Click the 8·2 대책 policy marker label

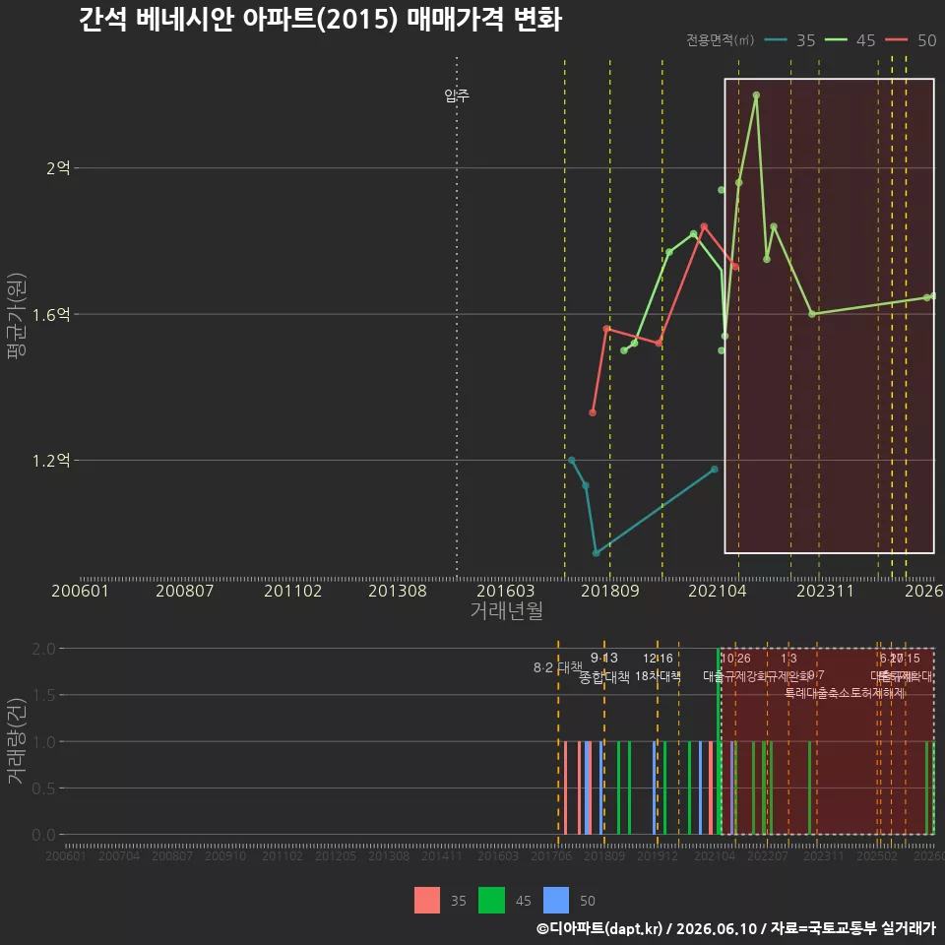(558, 667)
